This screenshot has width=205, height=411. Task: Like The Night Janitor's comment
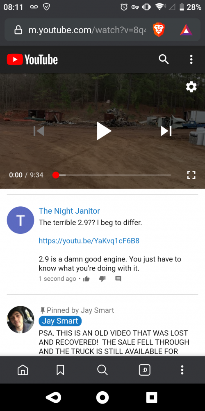[x=86, y=279]
